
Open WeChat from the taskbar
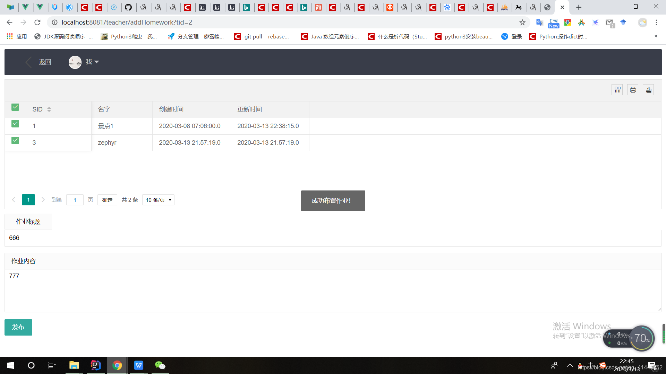tap(160, 365)
